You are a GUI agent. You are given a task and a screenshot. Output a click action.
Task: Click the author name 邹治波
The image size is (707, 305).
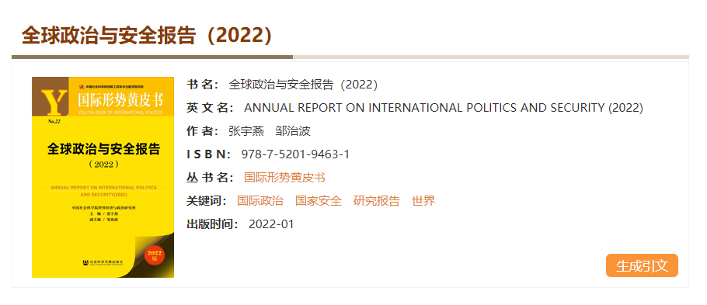click(x=294, y=131)
